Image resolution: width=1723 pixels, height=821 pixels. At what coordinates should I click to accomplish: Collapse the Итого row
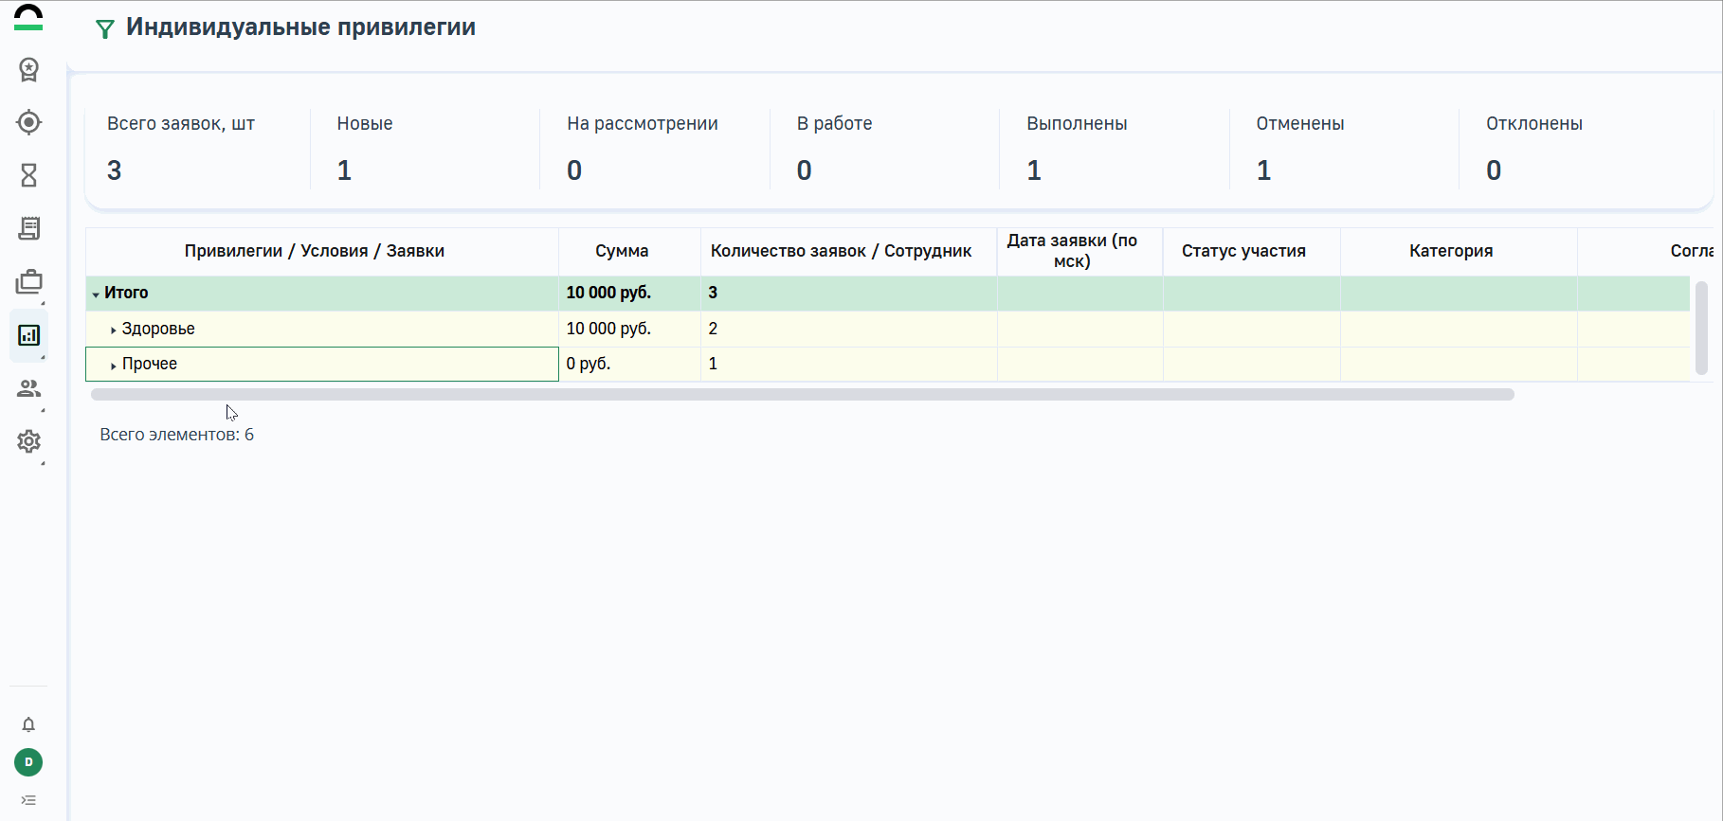pos(96,294)
